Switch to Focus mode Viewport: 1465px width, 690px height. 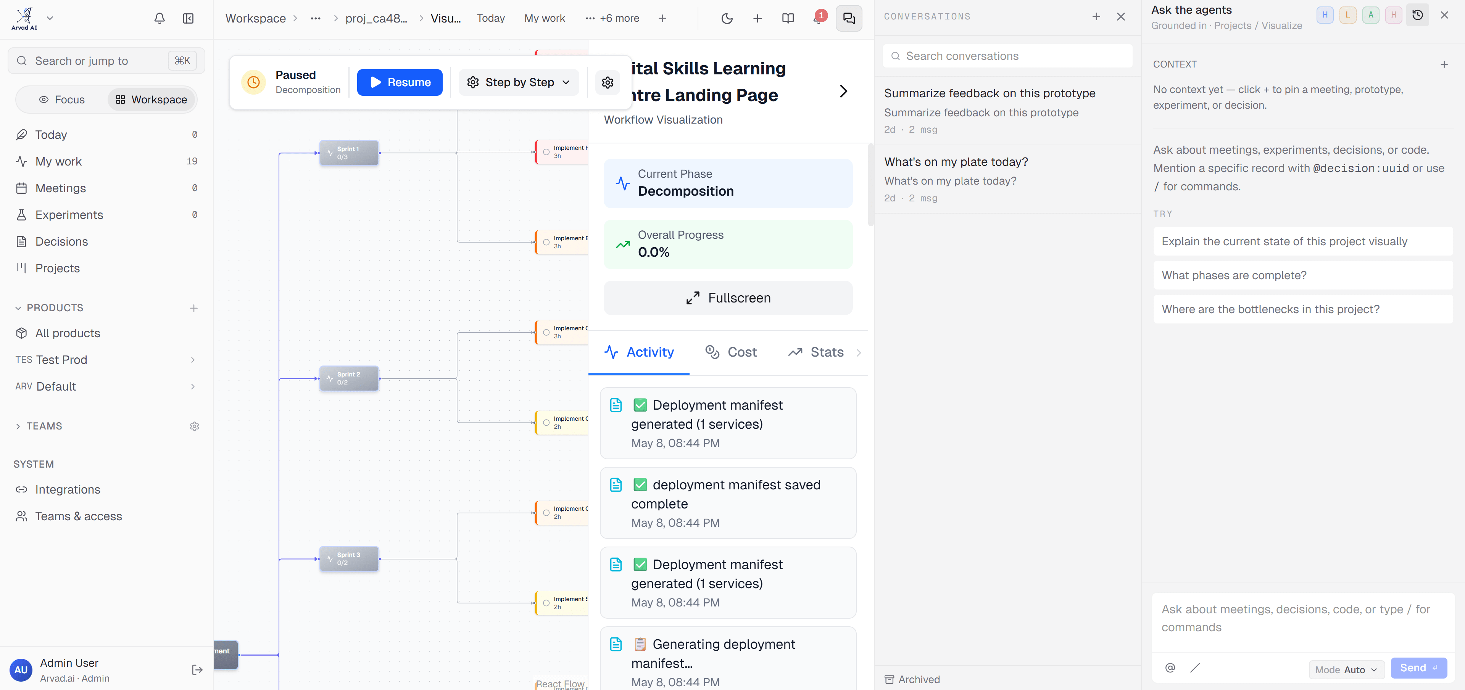click(x=62, y=100)
